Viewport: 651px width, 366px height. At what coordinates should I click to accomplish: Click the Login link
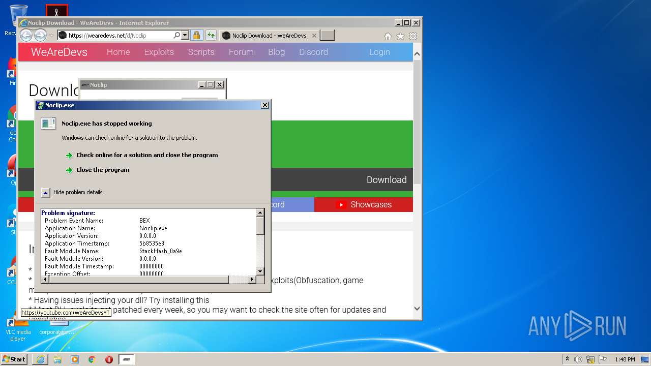(x=379, y=52)
